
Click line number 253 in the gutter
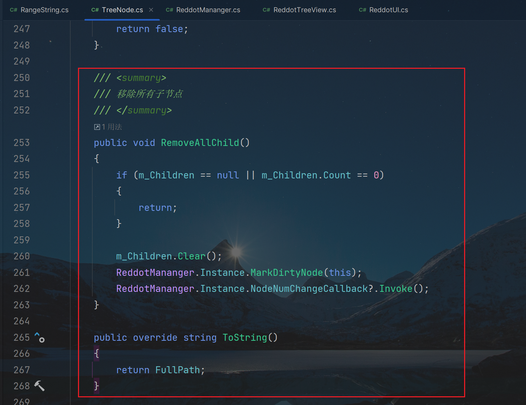(22, 143)
